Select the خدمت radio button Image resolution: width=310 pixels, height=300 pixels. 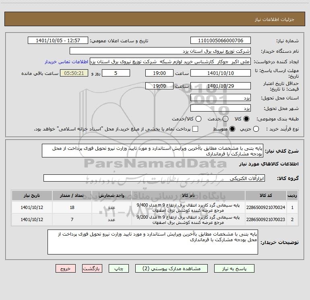tap(225, 119)
